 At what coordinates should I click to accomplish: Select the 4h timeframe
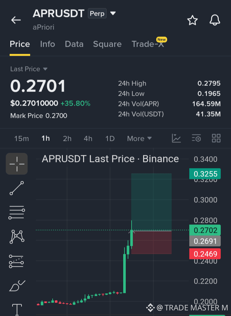88,139
